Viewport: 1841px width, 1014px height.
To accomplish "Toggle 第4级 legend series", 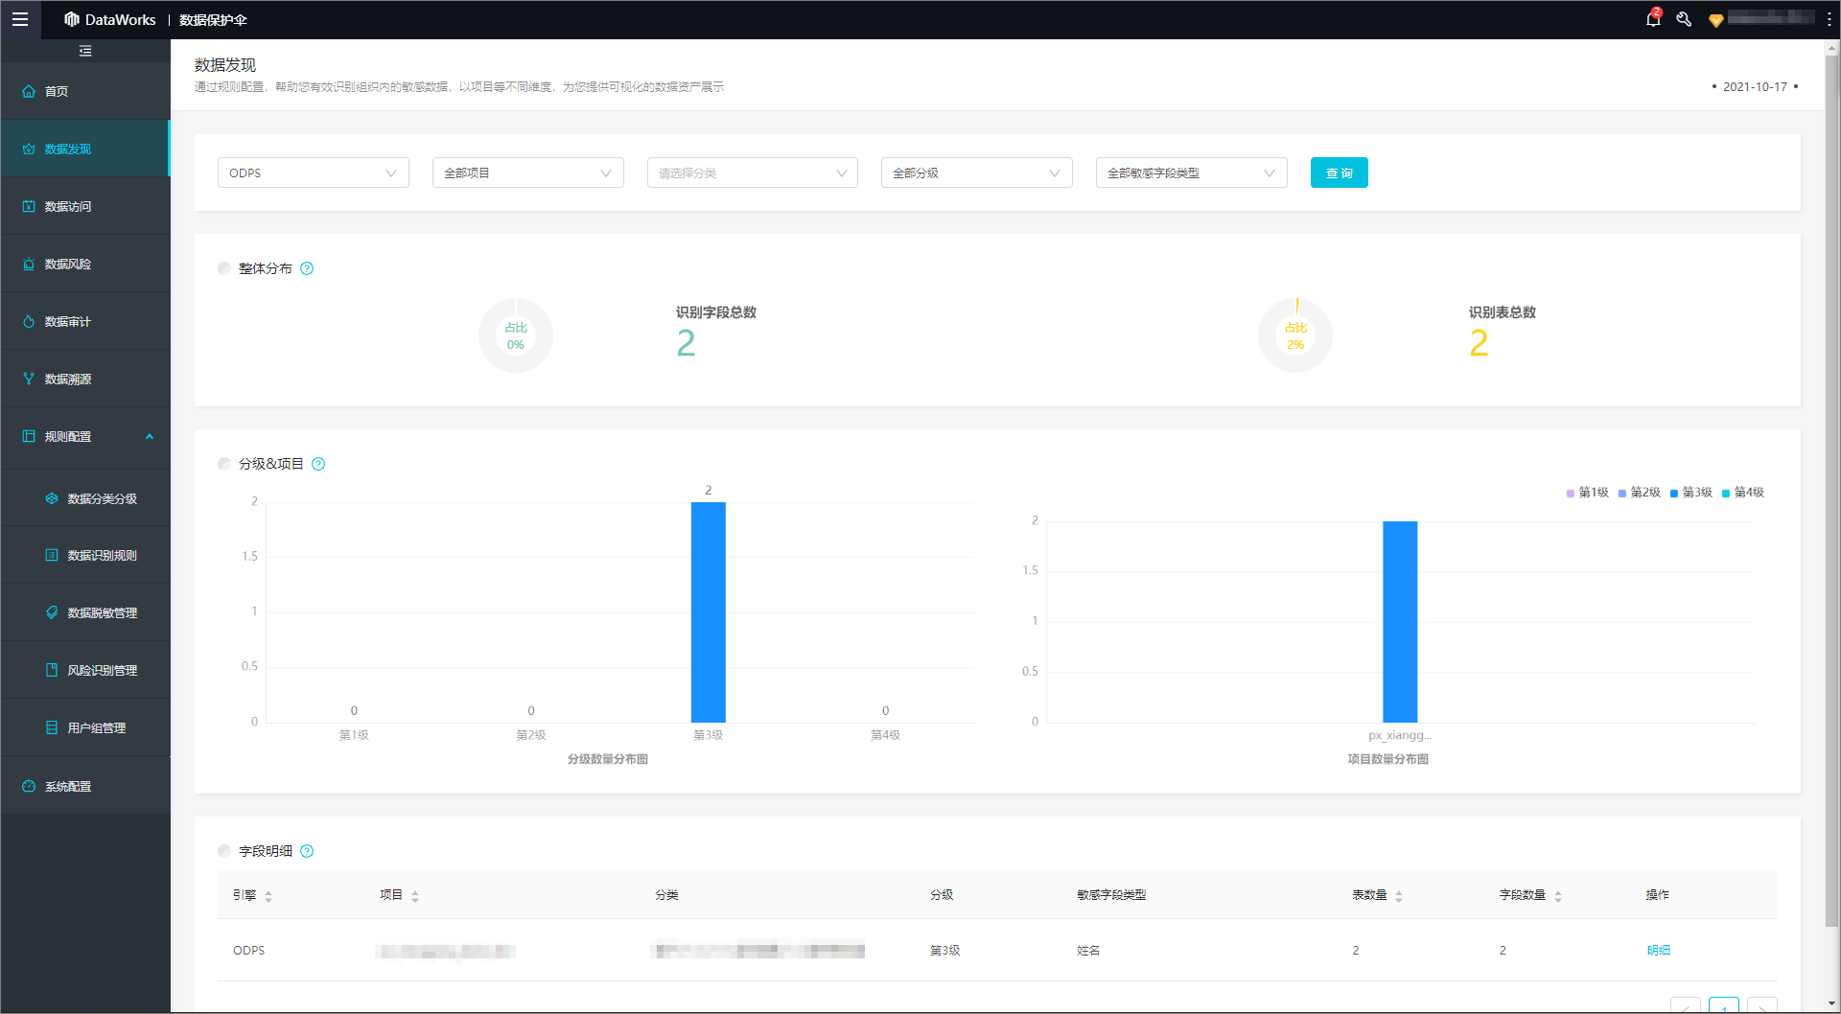I will click(1742, 493).
